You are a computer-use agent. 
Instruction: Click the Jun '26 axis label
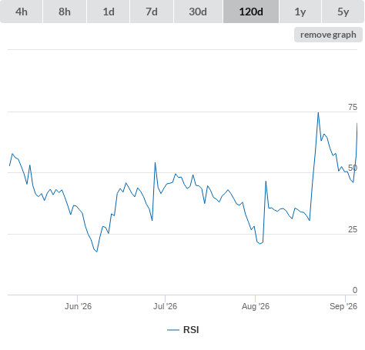click(x=78, y=306)
